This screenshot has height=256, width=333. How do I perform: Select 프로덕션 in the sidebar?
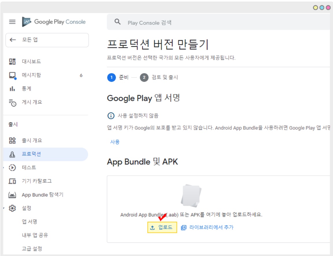point(46,154)
